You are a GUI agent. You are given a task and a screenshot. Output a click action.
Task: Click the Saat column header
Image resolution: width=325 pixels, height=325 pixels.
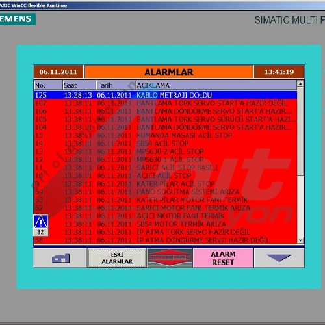[79, 85]
